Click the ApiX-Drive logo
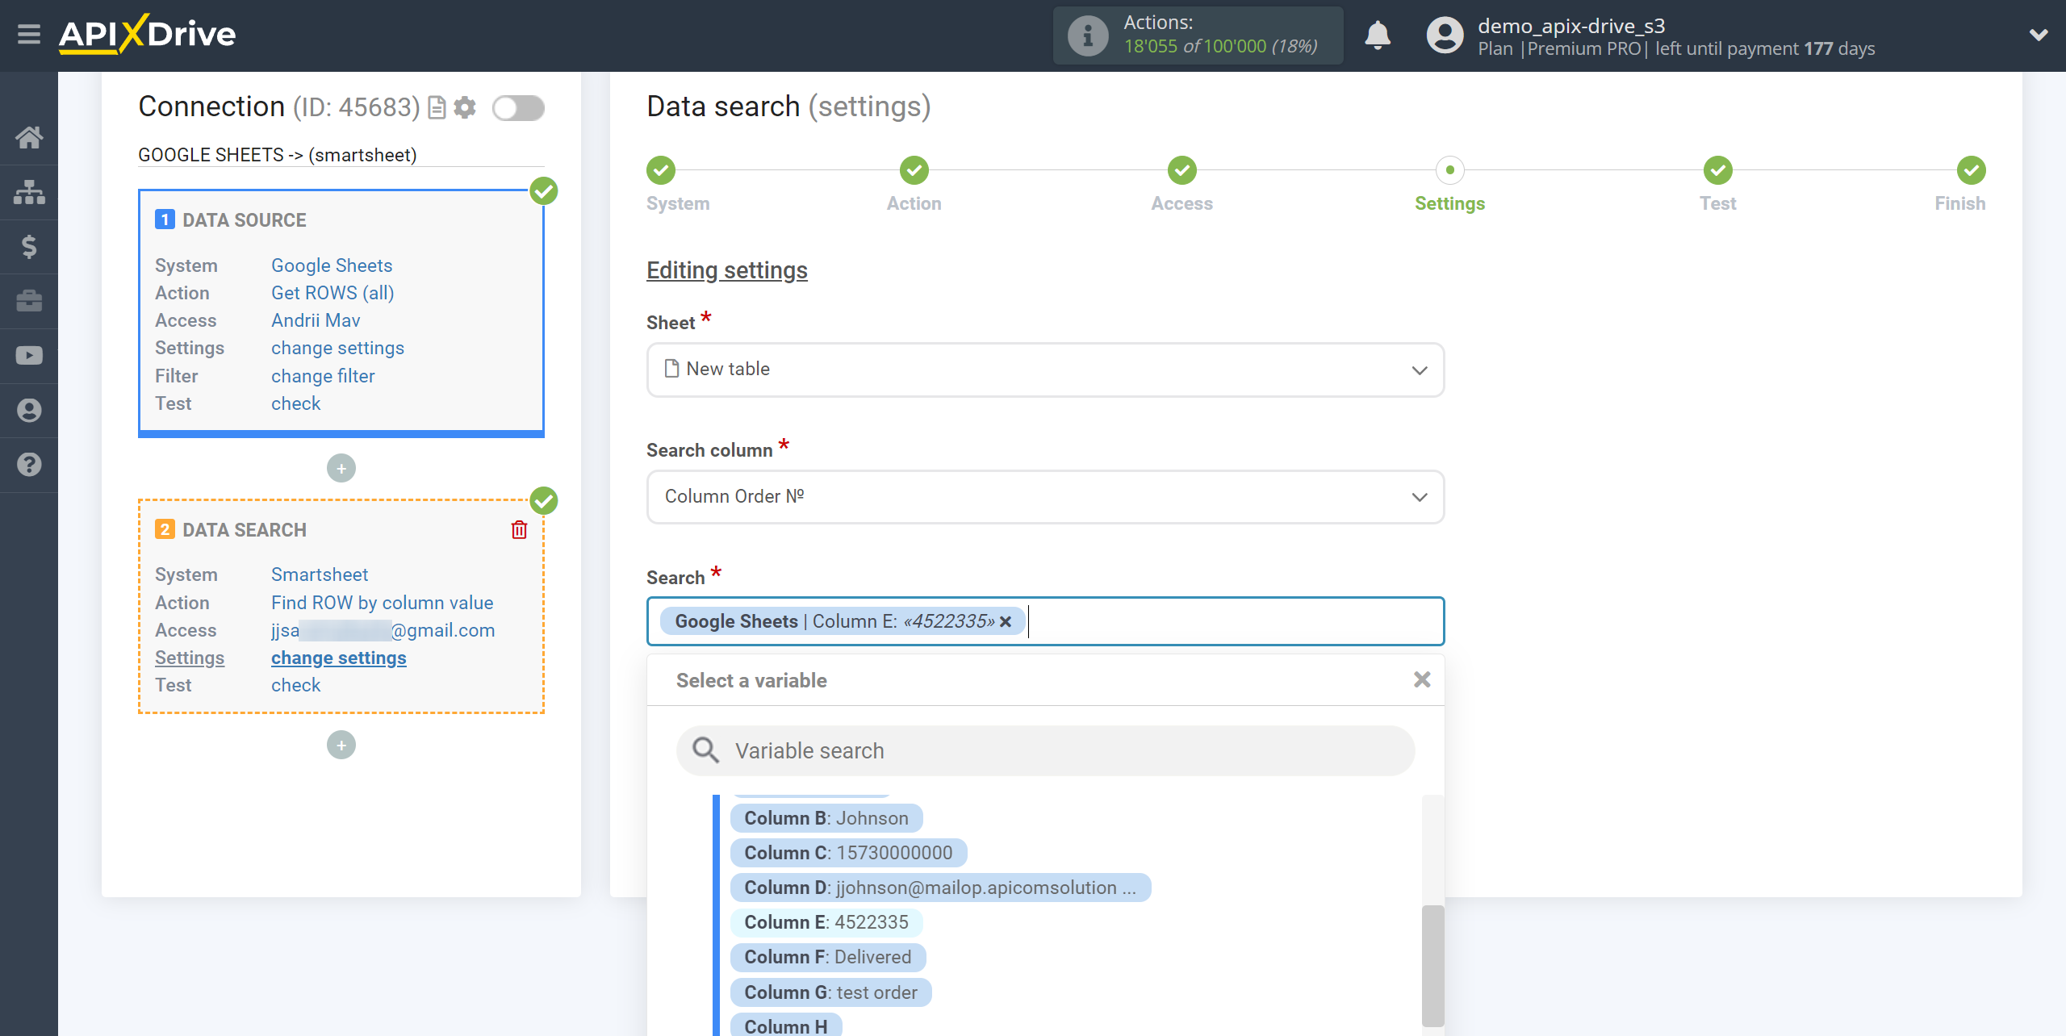 coord(147,34)
